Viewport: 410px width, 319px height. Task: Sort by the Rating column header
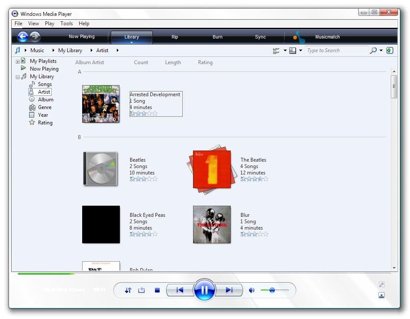(x=205, y=62)
